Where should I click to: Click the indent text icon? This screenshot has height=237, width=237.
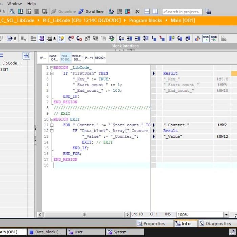129,39
